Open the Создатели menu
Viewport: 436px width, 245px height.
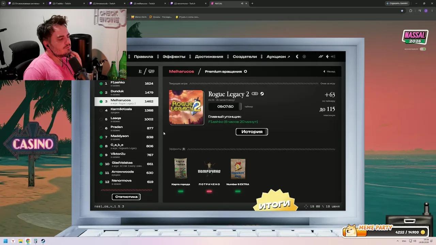pos(245,56)
